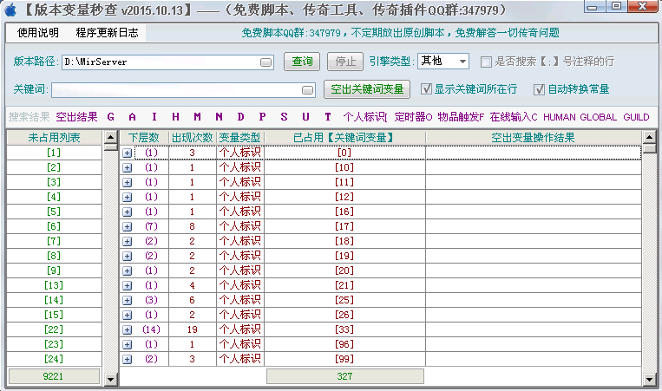Enable 是否搜索【;】号注释的行 checkbox
Viewport: 662px width, 391px height.
pyautogui.click(x=486, y=62)
